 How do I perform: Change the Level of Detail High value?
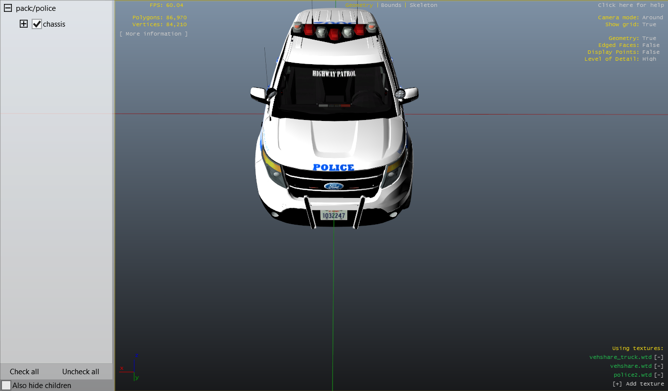pyautogui.click(x=649, y=59)
